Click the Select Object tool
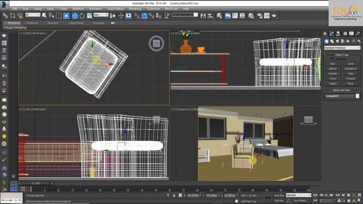This screenshot has height=204, width=363. pos(44,15)
